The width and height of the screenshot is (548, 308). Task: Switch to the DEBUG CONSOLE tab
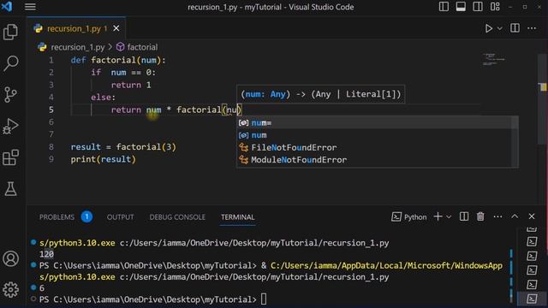[x=177, y=217]
